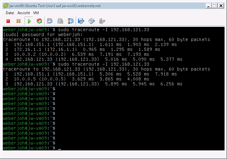Click the hop line with 10.0.0.5
227x159 pixels.
point(77,79)
